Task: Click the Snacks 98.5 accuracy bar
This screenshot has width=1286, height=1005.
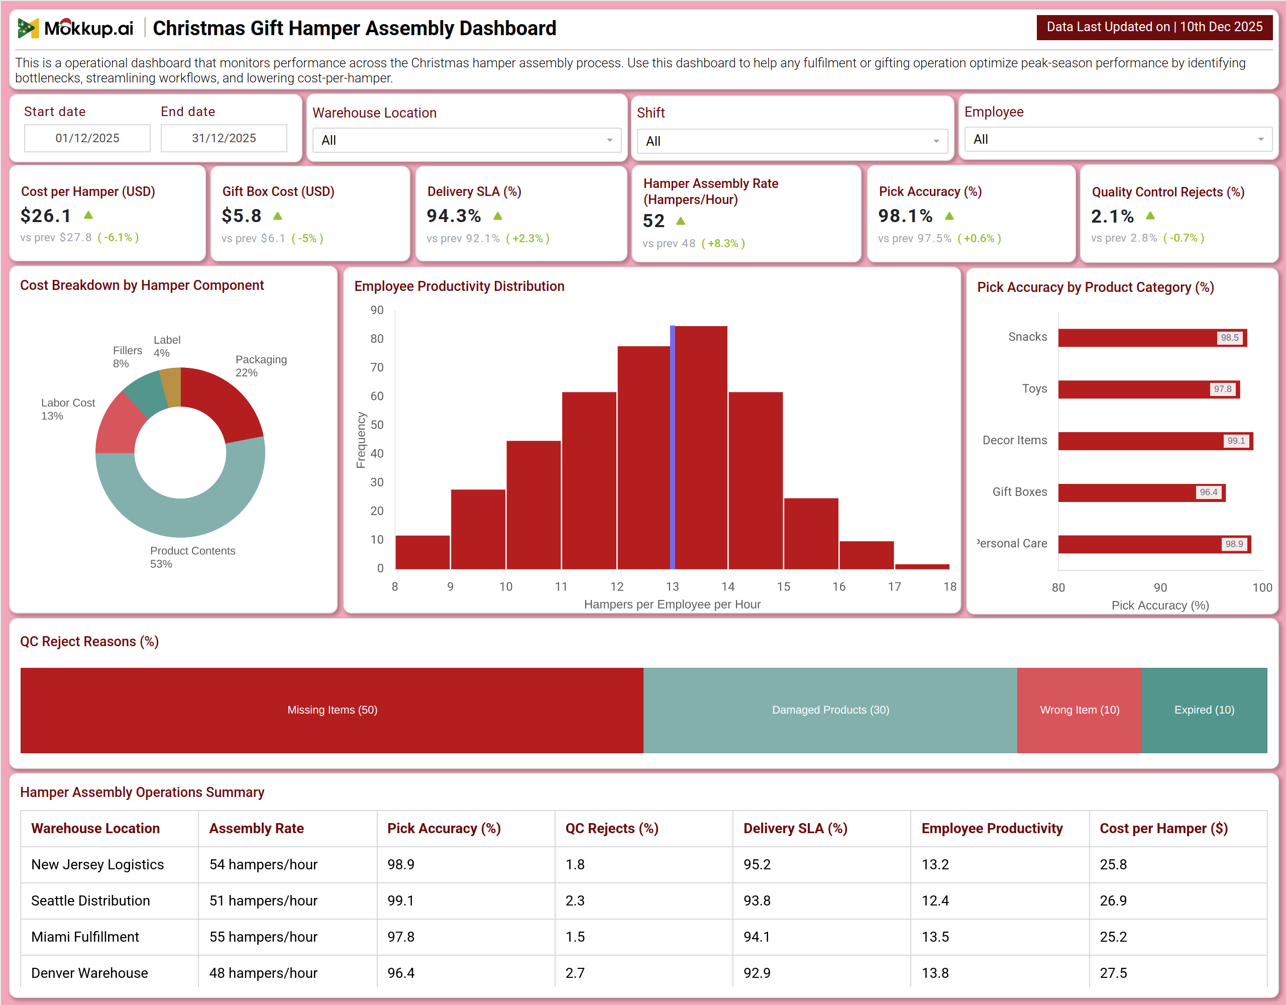Action: tap(1152, 338)
